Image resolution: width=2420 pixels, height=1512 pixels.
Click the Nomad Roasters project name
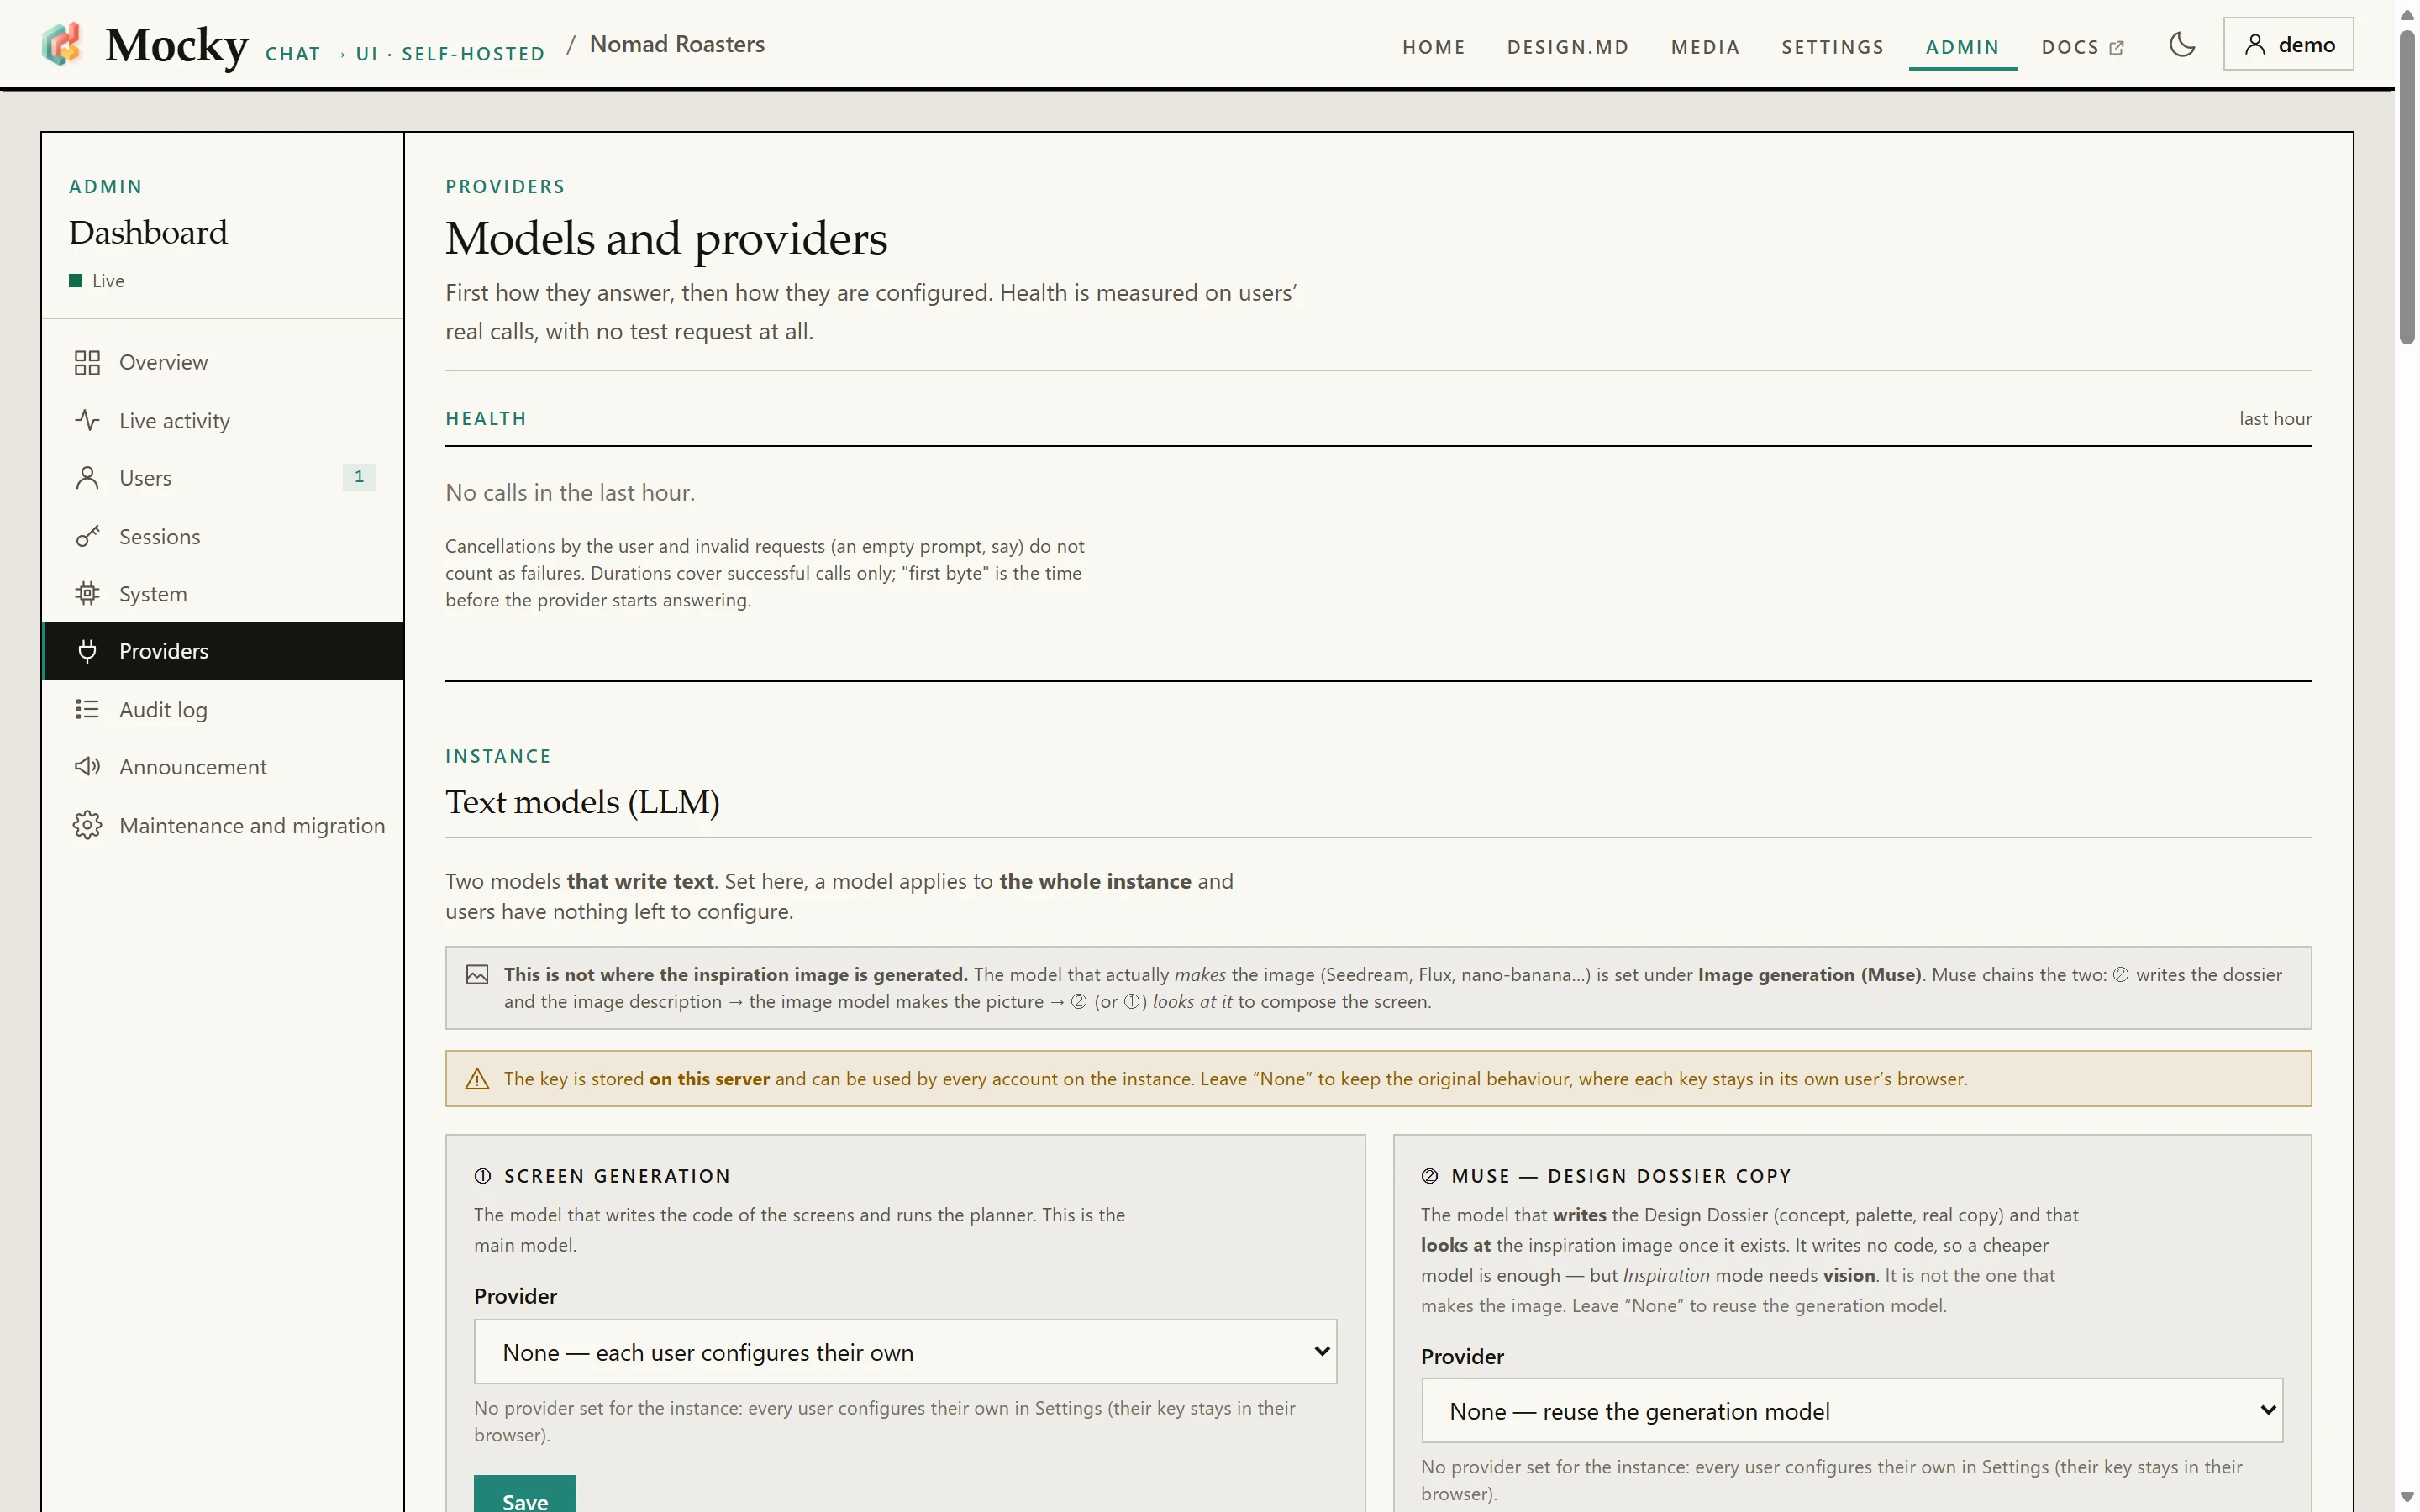677,44
